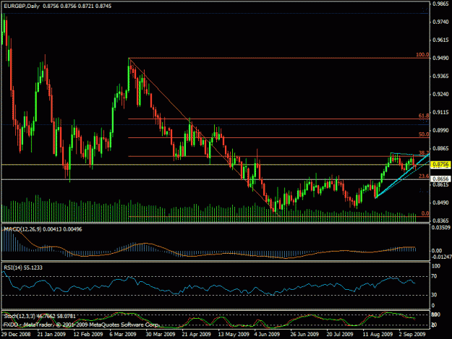Click the yellow 0.8756 current price tag
The image size is (452, 339).
pos(440,165)
